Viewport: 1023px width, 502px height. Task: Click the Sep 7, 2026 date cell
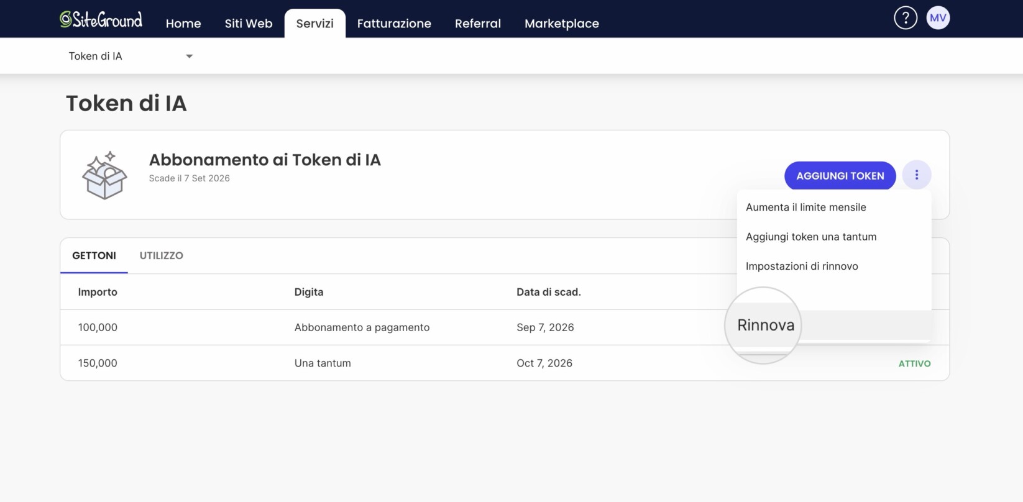click(x=545, y=327)
